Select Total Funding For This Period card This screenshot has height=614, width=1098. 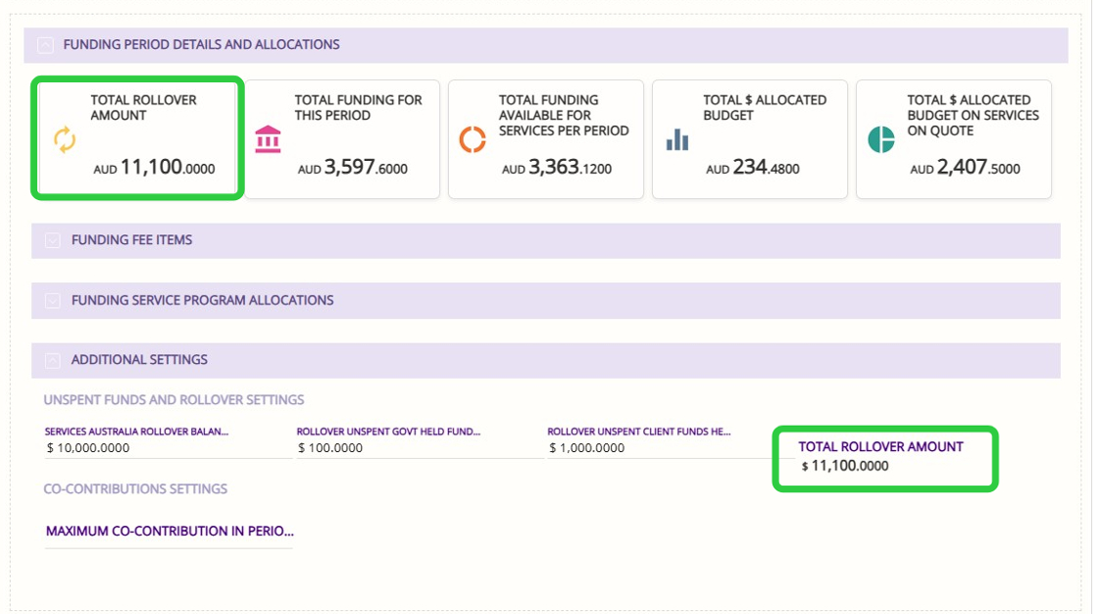click(342, 139)
